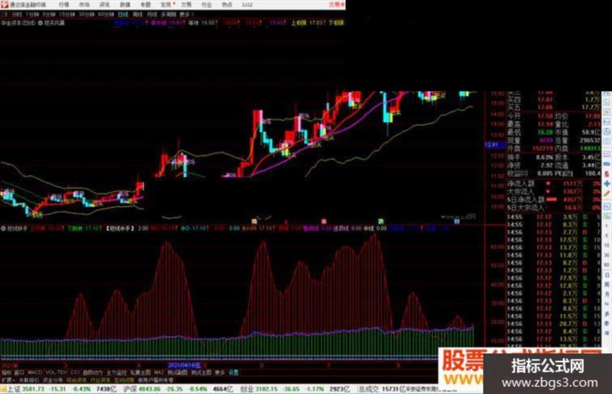This screenshot has width=612, height=394.
Task: Click the pencil drawing tool icon in sidebar
Action: [607, 193]
